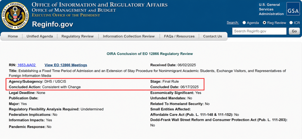Open the RIN 1653-AA02 link
The image size is (302, 139).
pyautogui.click(x=27, y=65)
